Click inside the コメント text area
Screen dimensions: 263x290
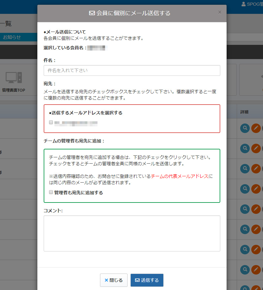tap(132, 233)
